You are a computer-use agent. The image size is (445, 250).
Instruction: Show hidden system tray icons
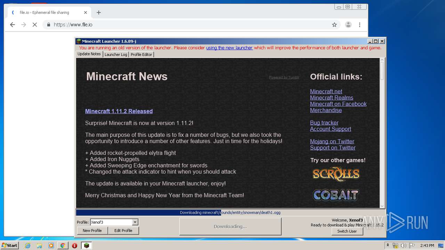(388, 245)
